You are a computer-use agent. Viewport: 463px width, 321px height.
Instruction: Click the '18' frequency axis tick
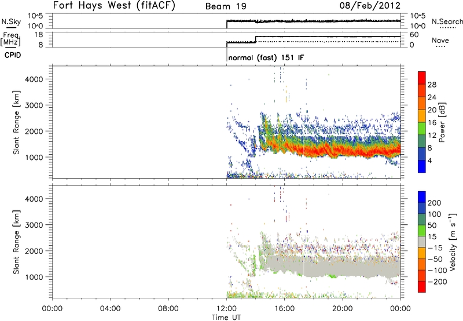click(x=39, y=34)
